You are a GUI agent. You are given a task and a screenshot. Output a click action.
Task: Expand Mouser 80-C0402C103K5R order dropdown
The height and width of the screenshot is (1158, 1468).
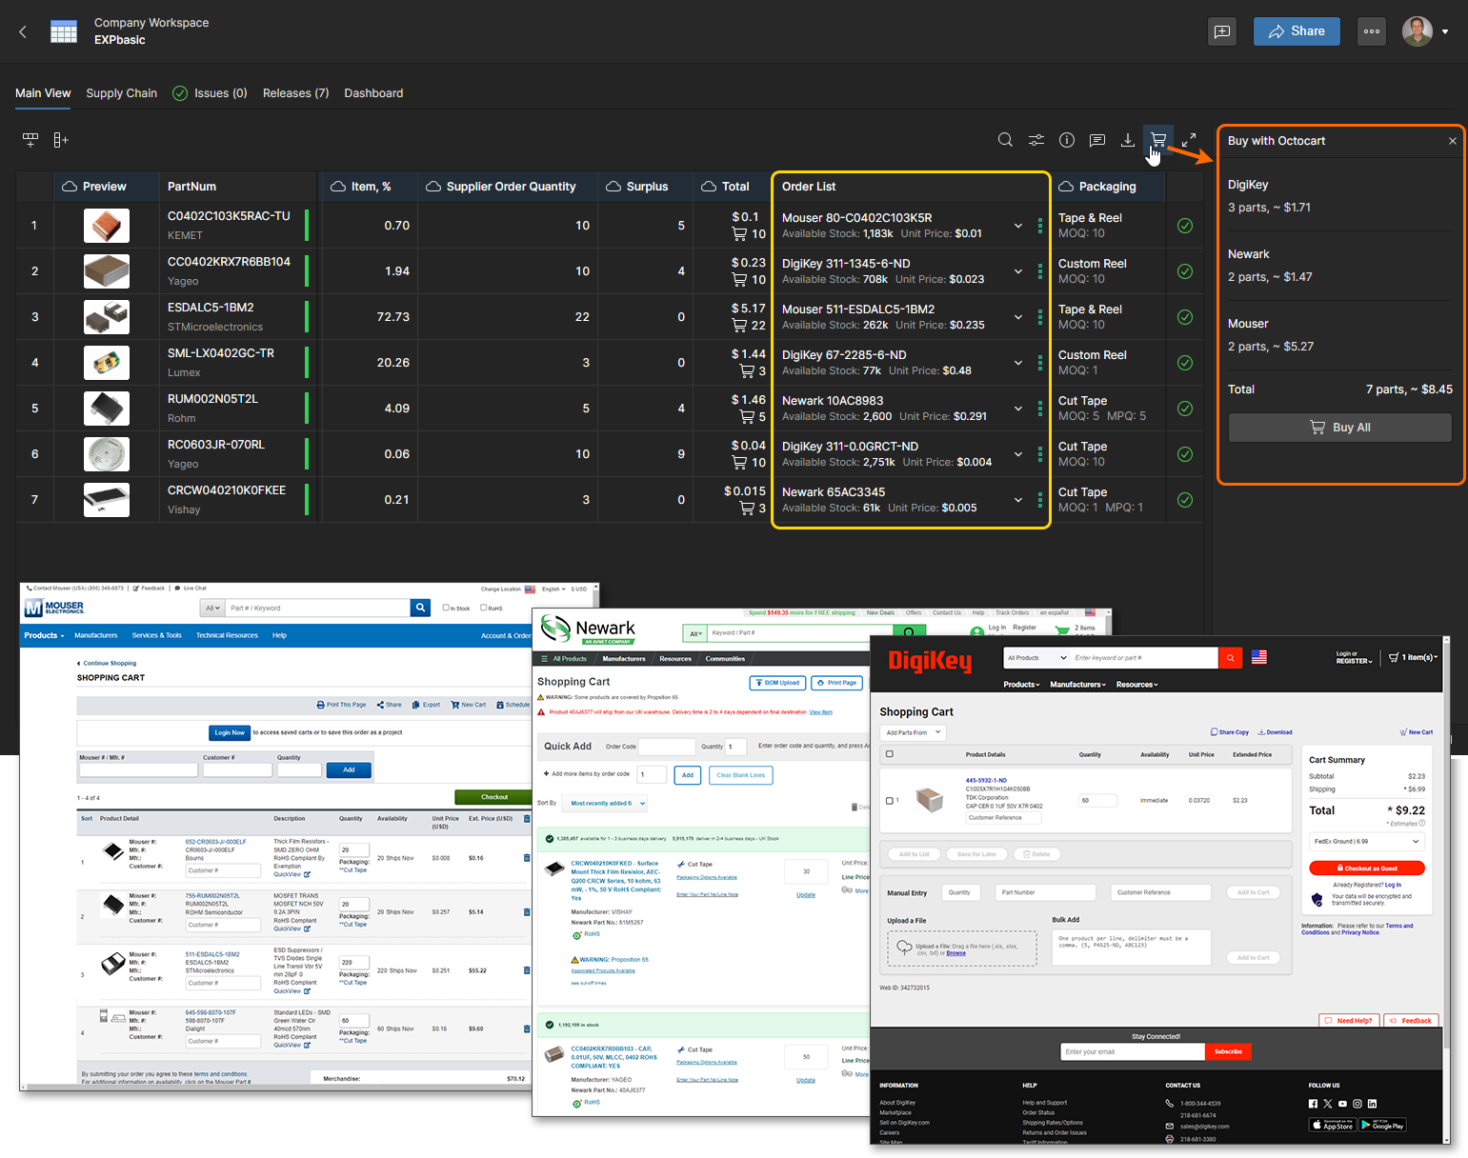point(1018,226)
